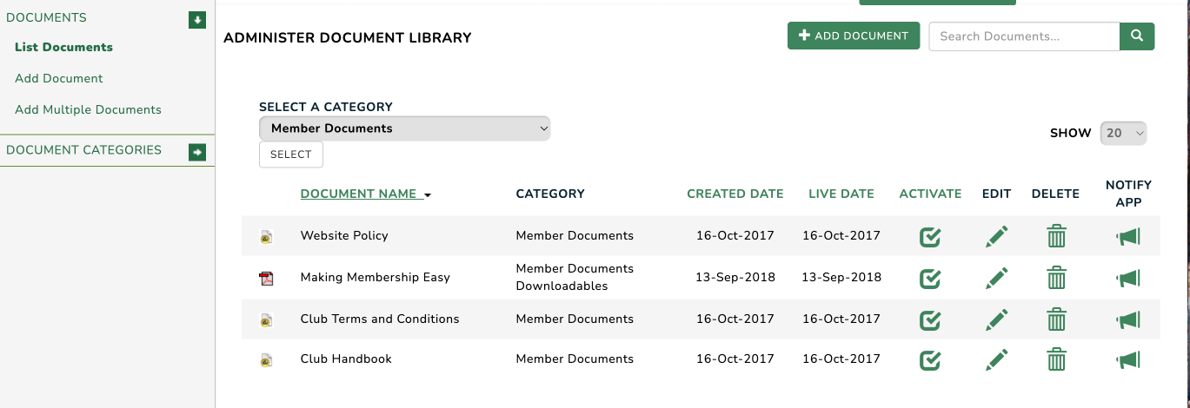Toggle activation of Club Terms and Conditions
Image resolution: width=1190 pixels, height=408 pixels.
click(930, 319)
